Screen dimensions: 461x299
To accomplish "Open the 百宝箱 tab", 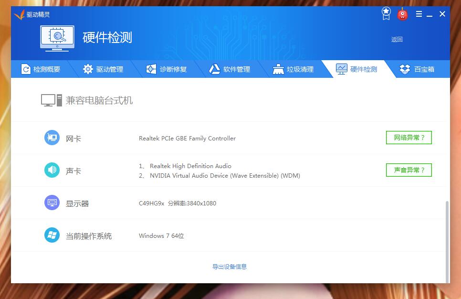I will click(417, 69).
